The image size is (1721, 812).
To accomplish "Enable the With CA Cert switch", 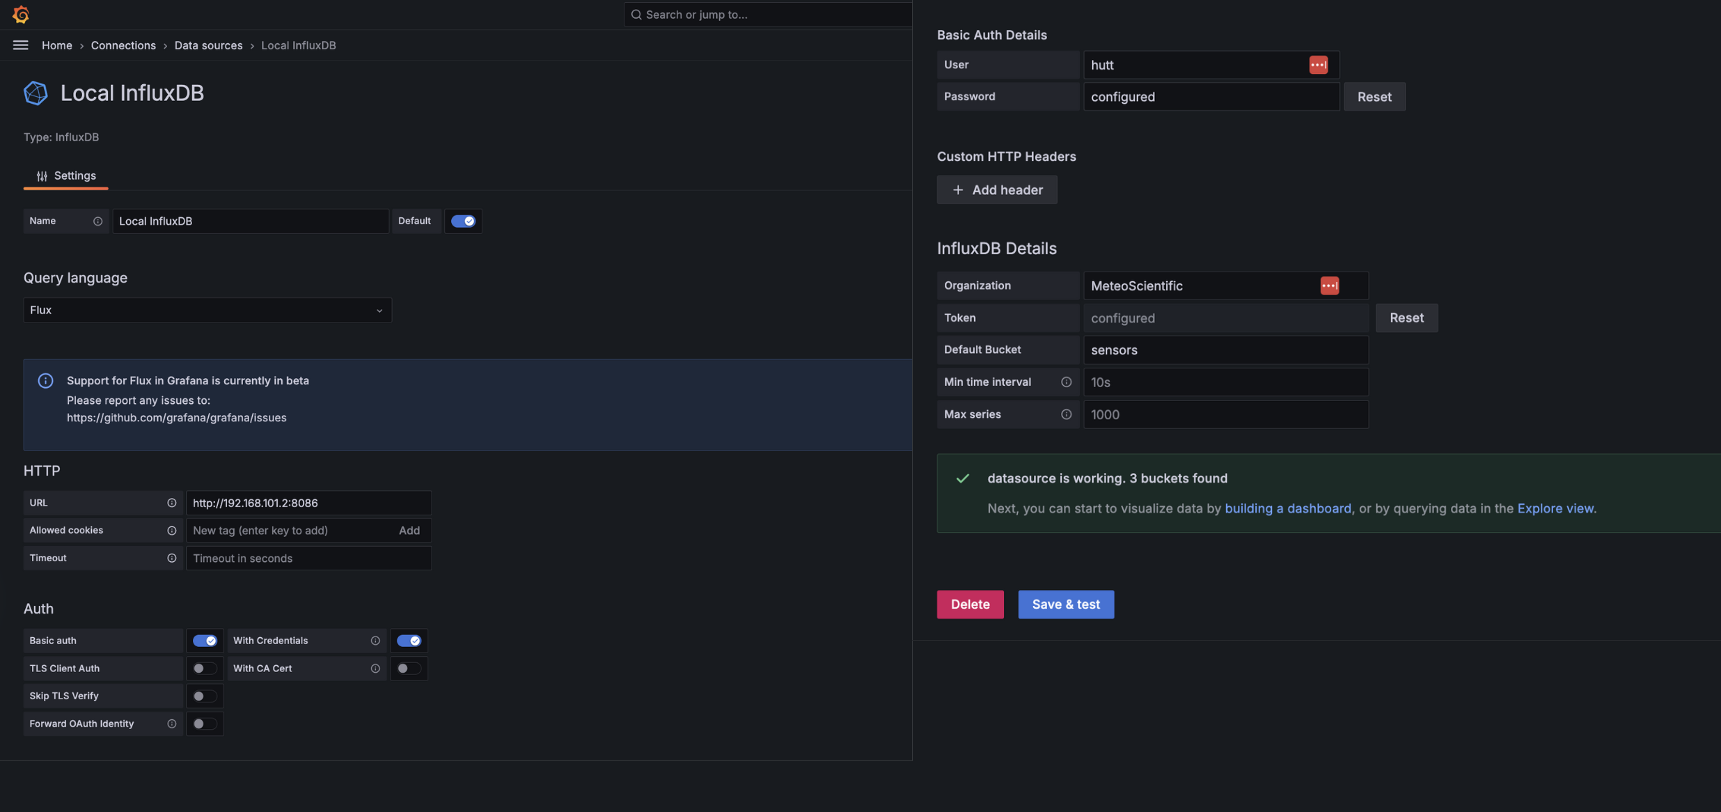I will (x=409, y=669).
